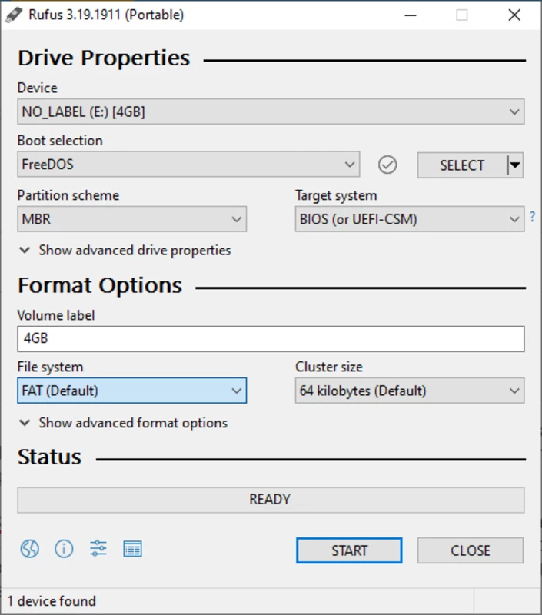Open the Boot selection FreeDOS dropdown
The image size is (542, 615).
(188, 165)
